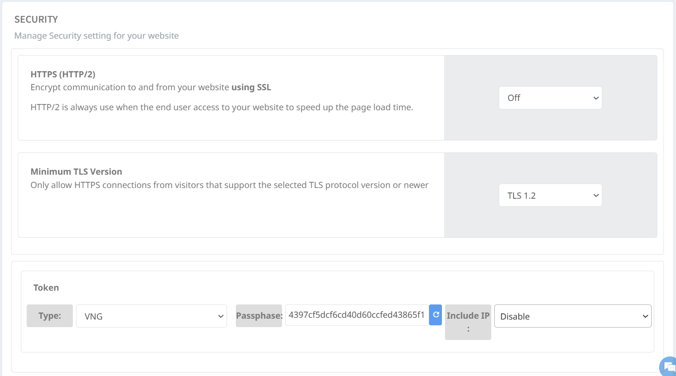Click the 'Manage Security setting' subtitle

96,36
